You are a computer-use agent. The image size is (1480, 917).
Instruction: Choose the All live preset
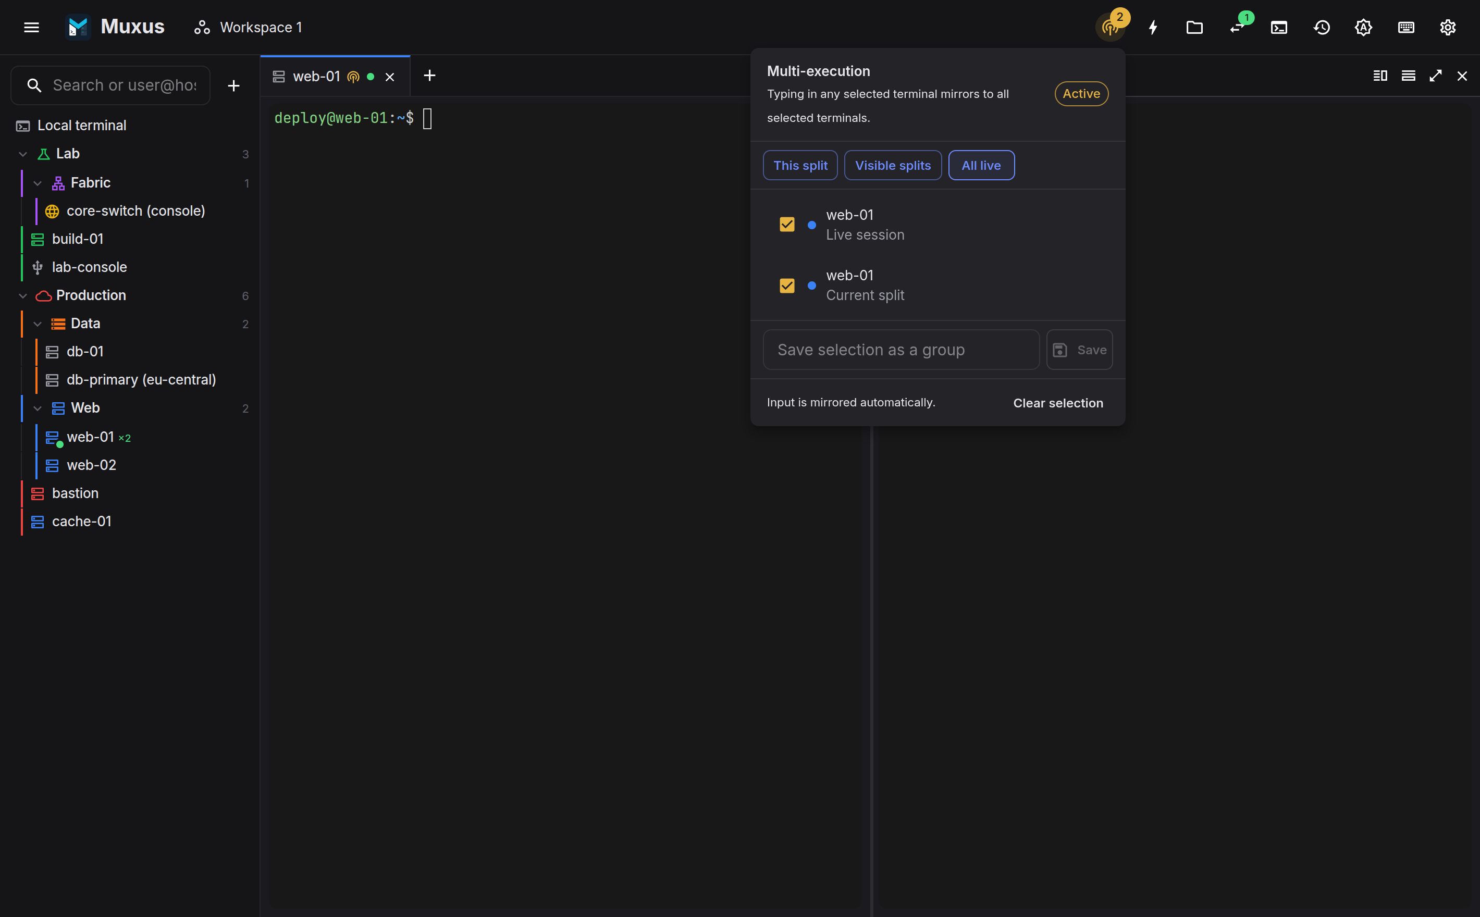(x=981, y=166)
